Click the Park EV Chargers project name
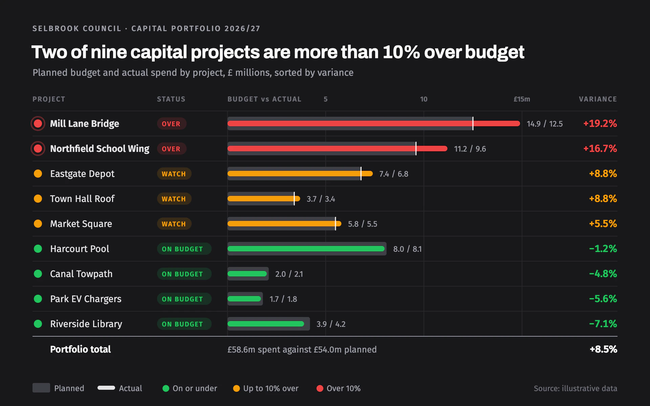This screenshot has height=406, width=650. click(86, 299)
